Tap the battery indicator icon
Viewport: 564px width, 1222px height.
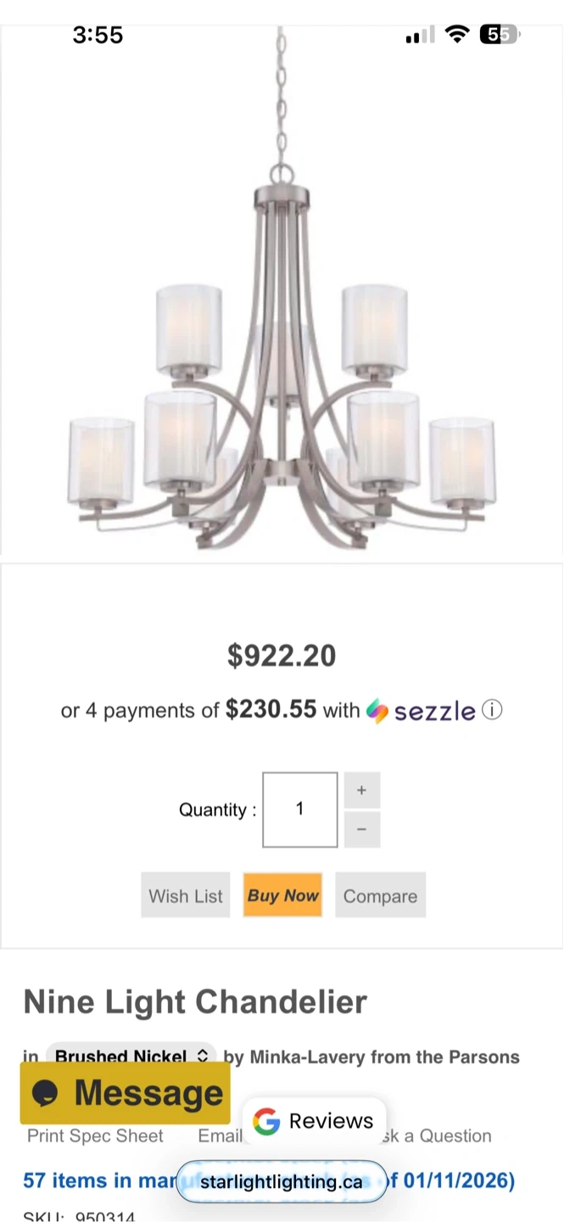[x=500, y=35]
